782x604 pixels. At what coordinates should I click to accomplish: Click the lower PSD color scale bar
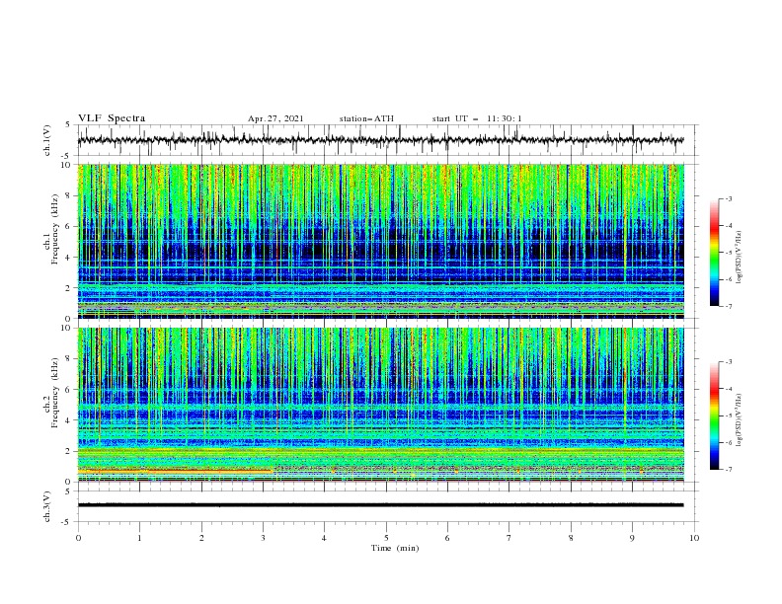point(714,415)
